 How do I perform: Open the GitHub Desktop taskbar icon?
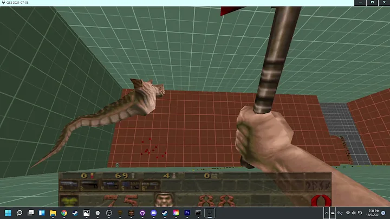pyautogui.click(x=142, y=213)
